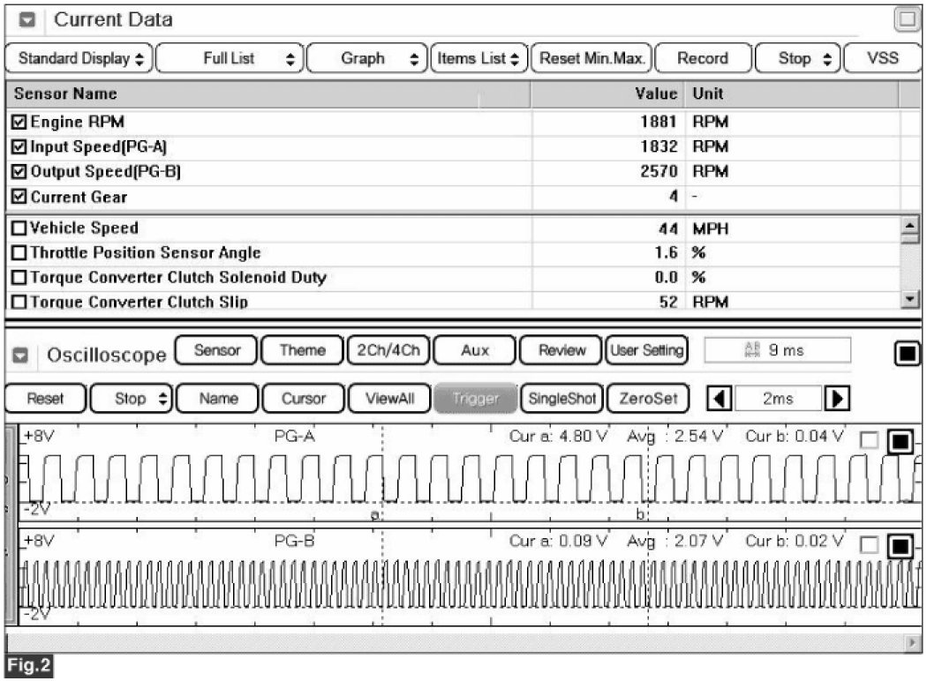Increase time base with right arrow
The width and height of the screenshot is (927, 681).
pyautogui.click(x=833, y=398)
